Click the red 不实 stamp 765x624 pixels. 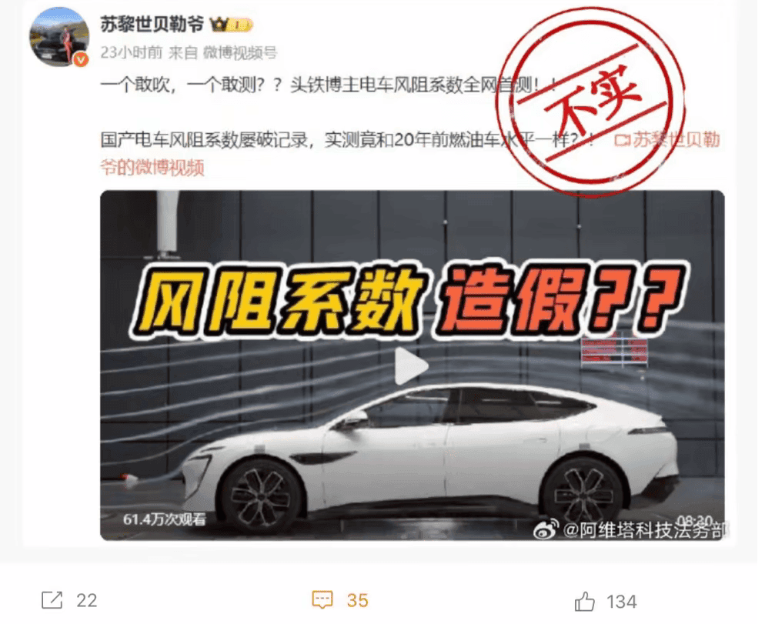pyautogui.click(x=590, y=101)
